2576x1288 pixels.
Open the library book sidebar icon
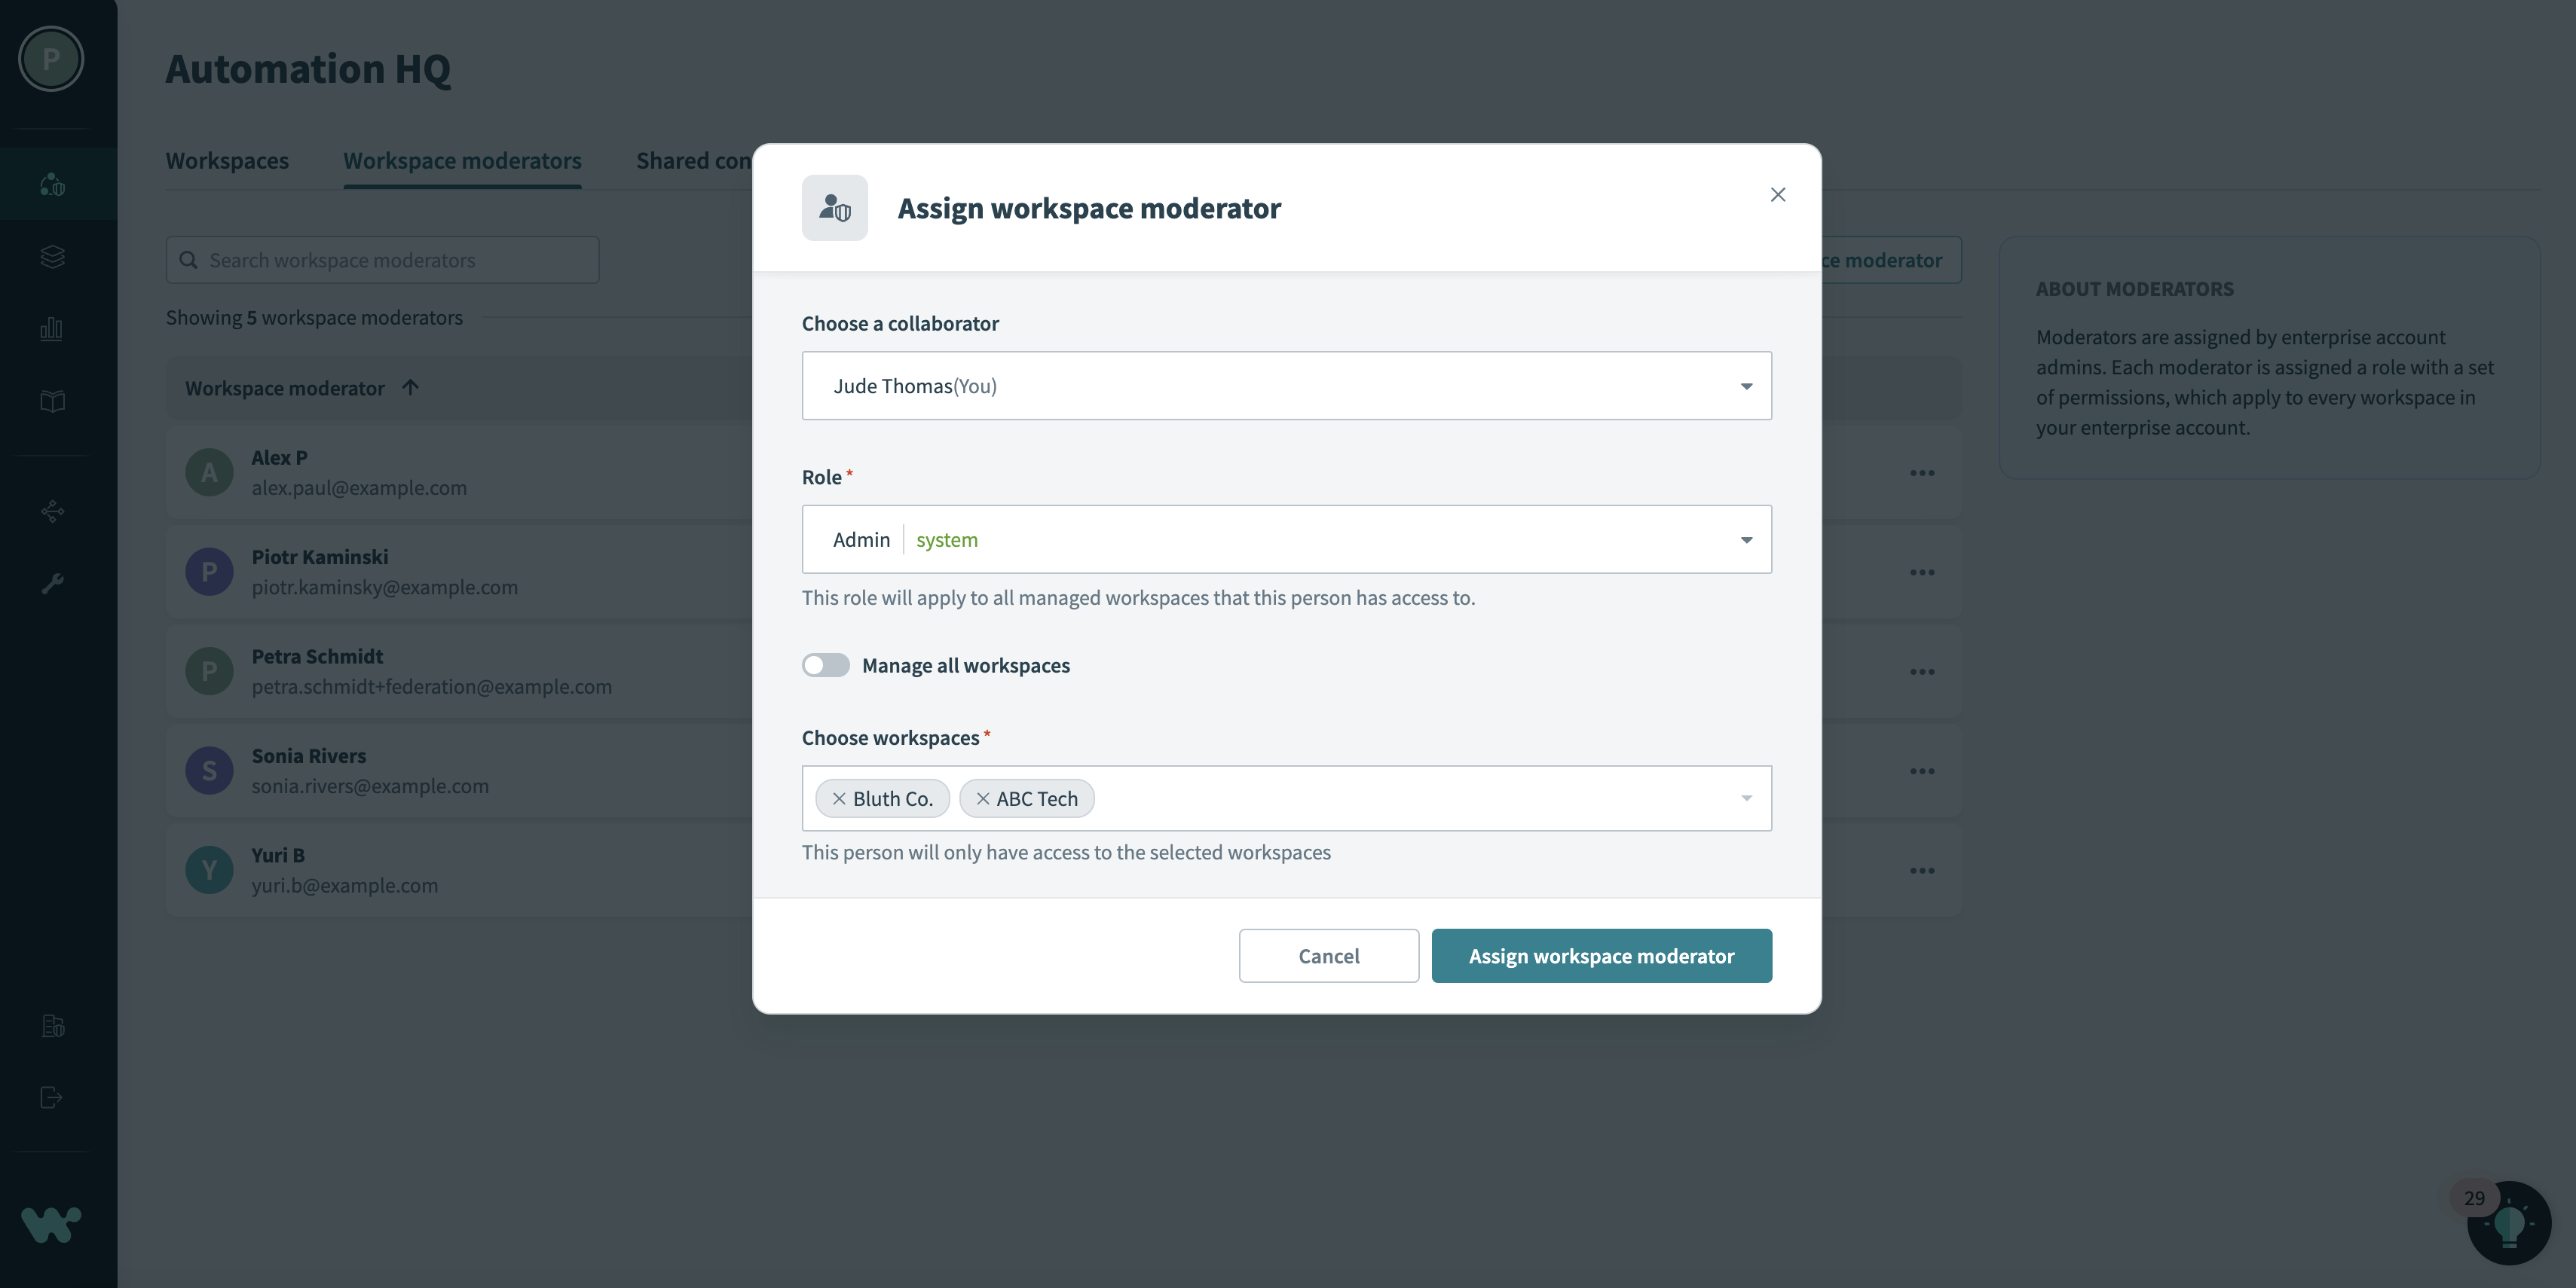click(51, 401)
